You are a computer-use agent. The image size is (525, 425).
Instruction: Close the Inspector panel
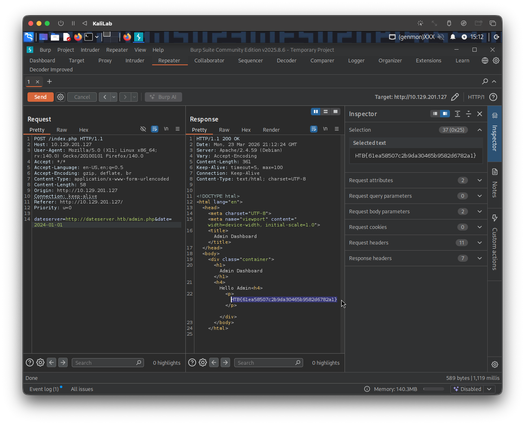[479, 114]
